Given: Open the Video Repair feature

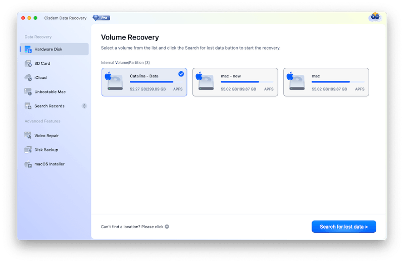Looking at the screenshot, I should tap(54, 136).
